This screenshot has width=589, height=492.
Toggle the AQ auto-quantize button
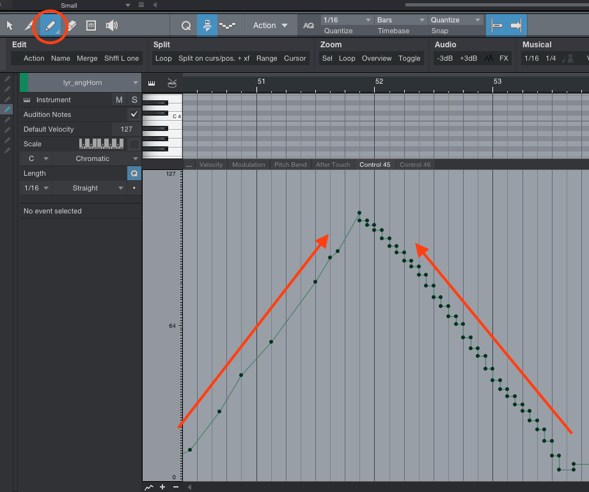(x=308, y=26)
